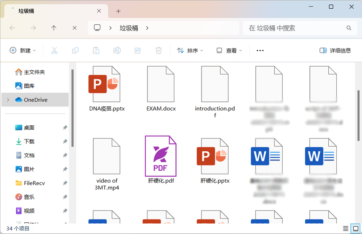Switch to details list view icon
Image resolution: width=362 pixels, height=234 pixels.
pos(346,229)
